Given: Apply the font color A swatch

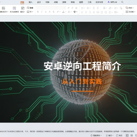Looking at the screenshot, I should click(x=63, y=12).
